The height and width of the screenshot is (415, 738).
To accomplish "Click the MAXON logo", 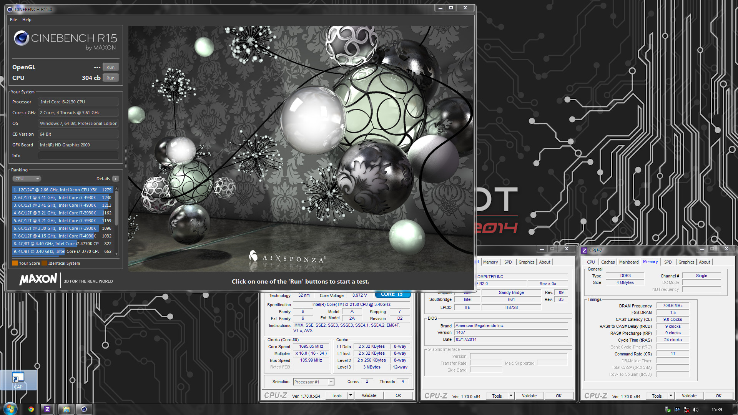I will [x=38, y=279].
